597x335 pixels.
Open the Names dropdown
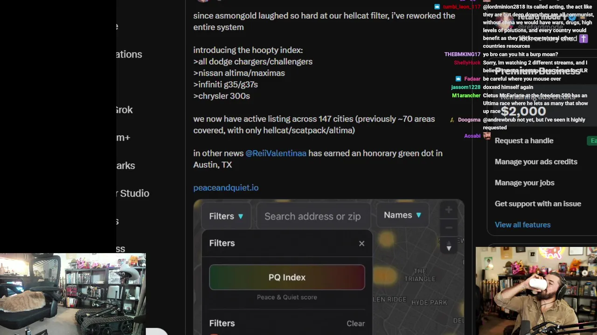[403, 215]
